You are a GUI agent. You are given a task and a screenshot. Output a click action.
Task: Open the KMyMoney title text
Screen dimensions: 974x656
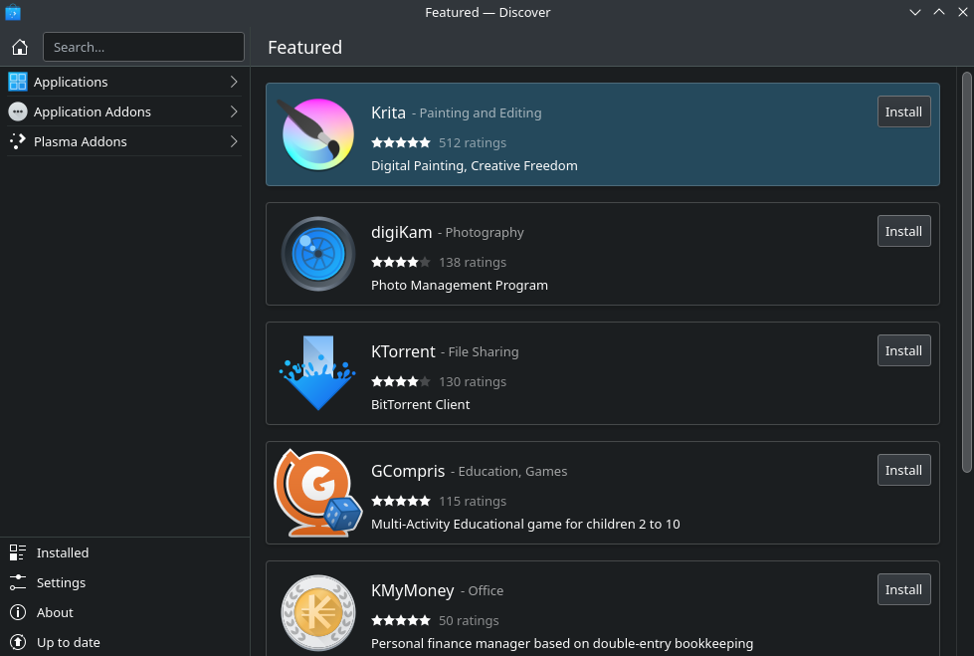tap(413, 590)
